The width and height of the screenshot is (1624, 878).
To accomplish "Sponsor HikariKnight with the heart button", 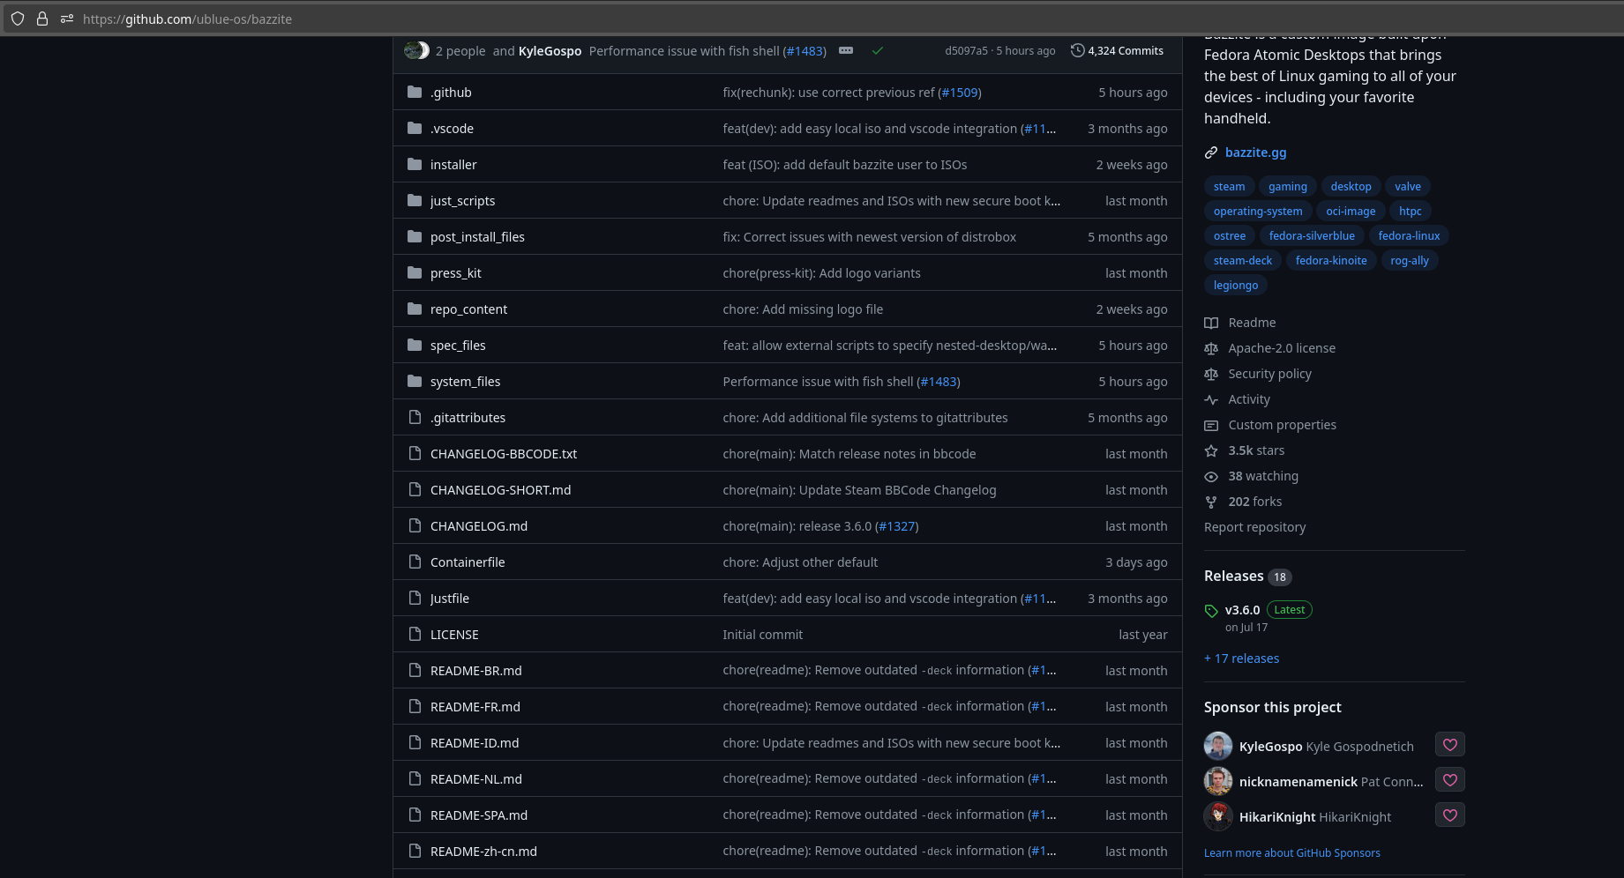I will pyautogui.click(x=1449, y=815).
